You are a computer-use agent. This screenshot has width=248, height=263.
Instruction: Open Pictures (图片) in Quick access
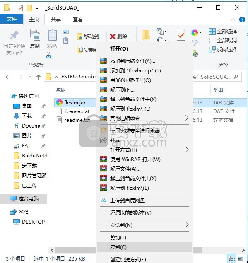click(x=27, y=136)
